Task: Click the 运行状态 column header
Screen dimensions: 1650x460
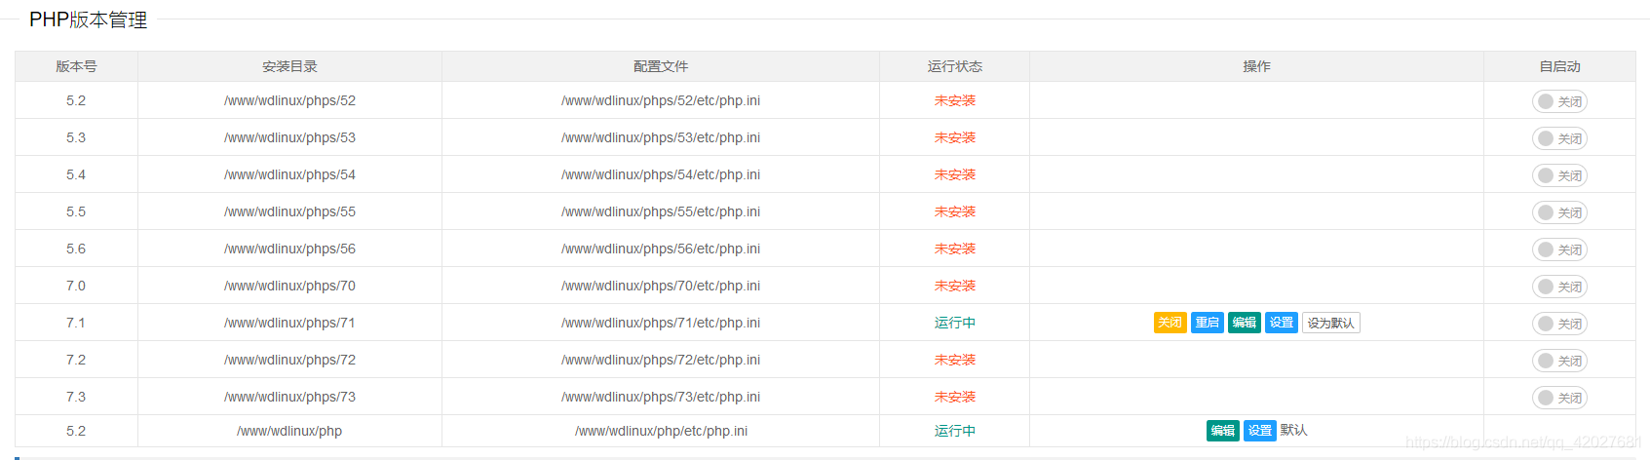Action: tap(955, 66)
